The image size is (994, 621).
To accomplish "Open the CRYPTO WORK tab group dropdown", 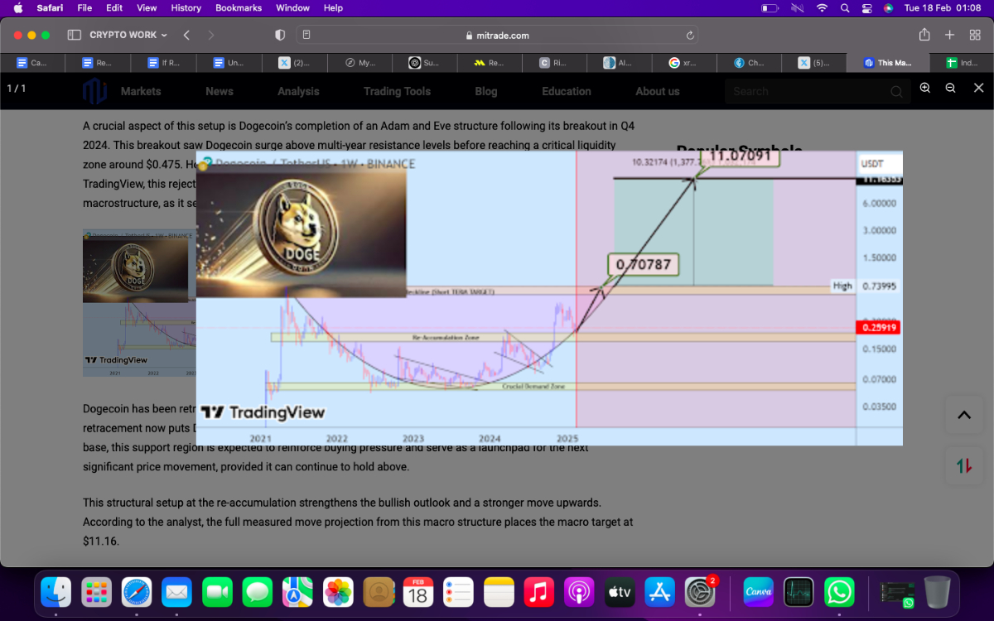I will coord(128,35).
